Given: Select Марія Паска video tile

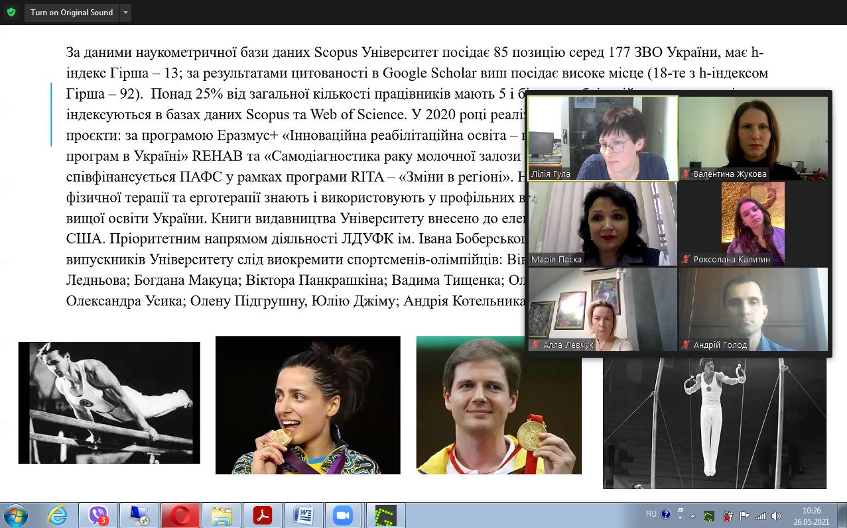Looking at the screenshot, I should click(603, 224).
